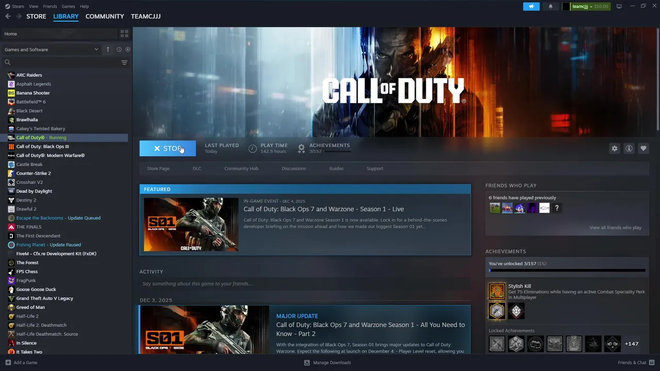Stop the running Call of Duty game
Viewport: 660px width, 371px height.
pos(168,148)
